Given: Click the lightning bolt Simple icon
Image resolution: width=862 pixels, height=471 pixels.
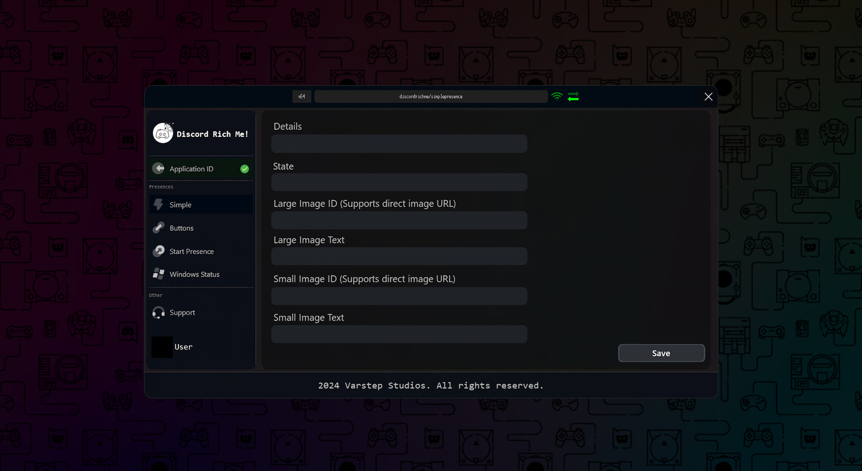Looking at the screenshot, I should [x=158, y=205].
